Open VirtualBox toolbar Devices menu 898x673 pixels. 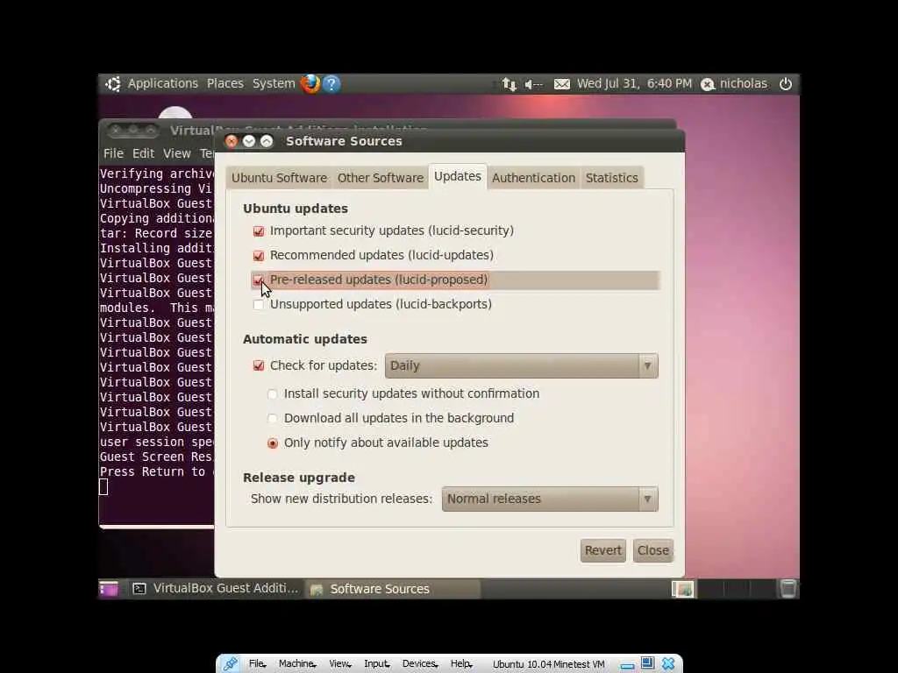point(420,664)
